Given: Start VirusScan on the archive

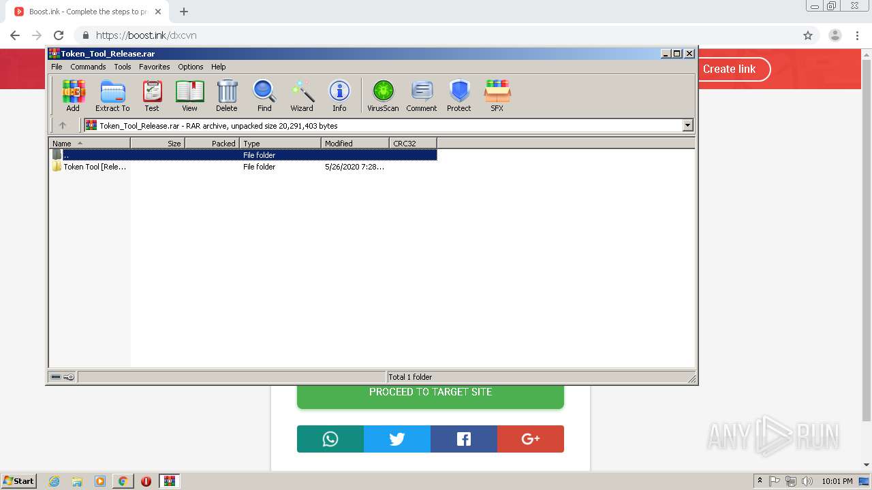Looking at the screenshot, I should pos(383,95).
